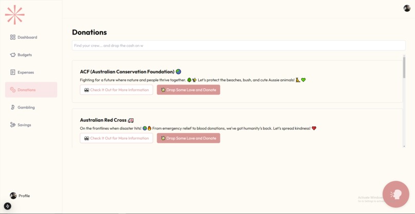Open user avatar in top-right corner
Screen dimensions: 415x214
[x=407, y=8]
